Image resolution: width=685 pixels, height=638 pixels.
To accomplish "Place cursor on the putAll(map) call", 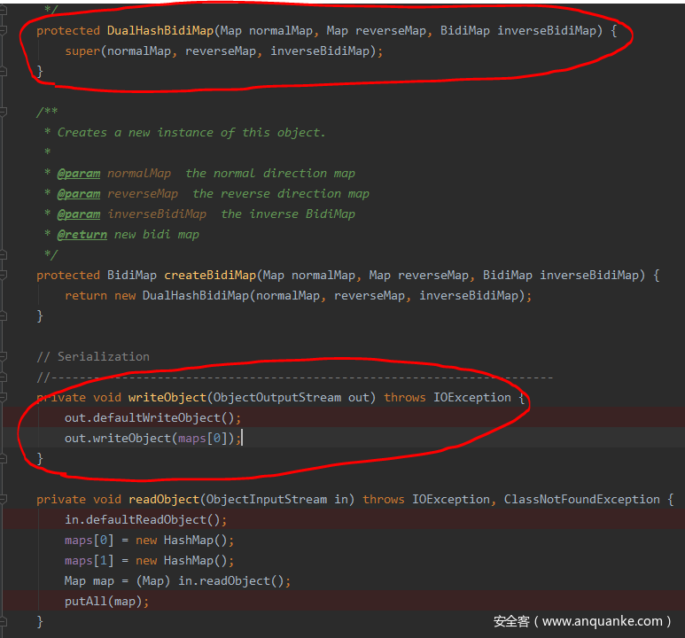I will coord(106,602).
